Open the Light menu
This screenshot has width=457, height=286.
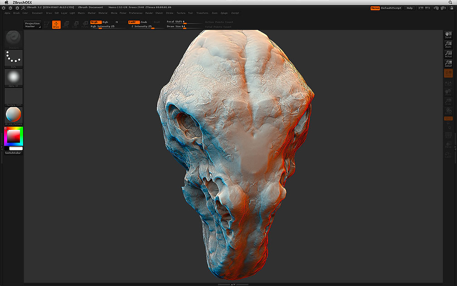click(72, 13)
